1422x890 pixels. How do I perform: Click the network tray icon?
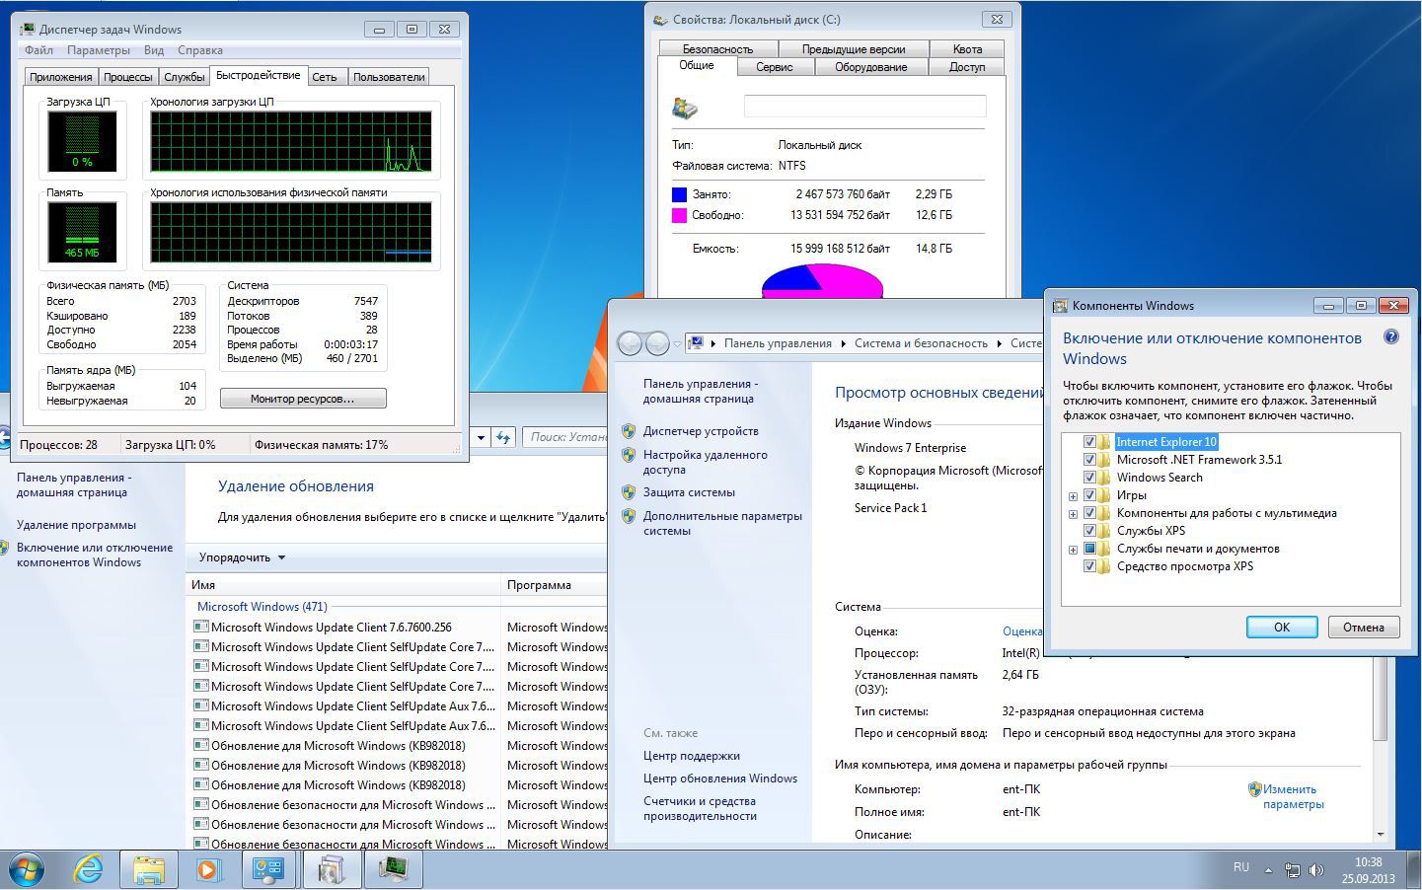pos(1293,870)
